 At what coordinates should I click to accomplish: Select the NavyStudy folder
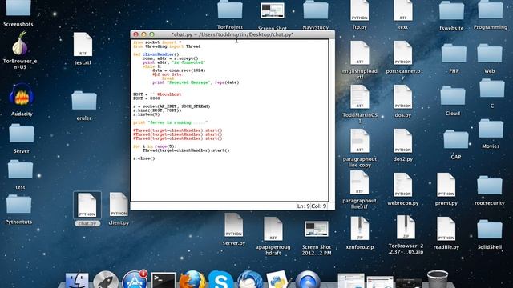316,10
